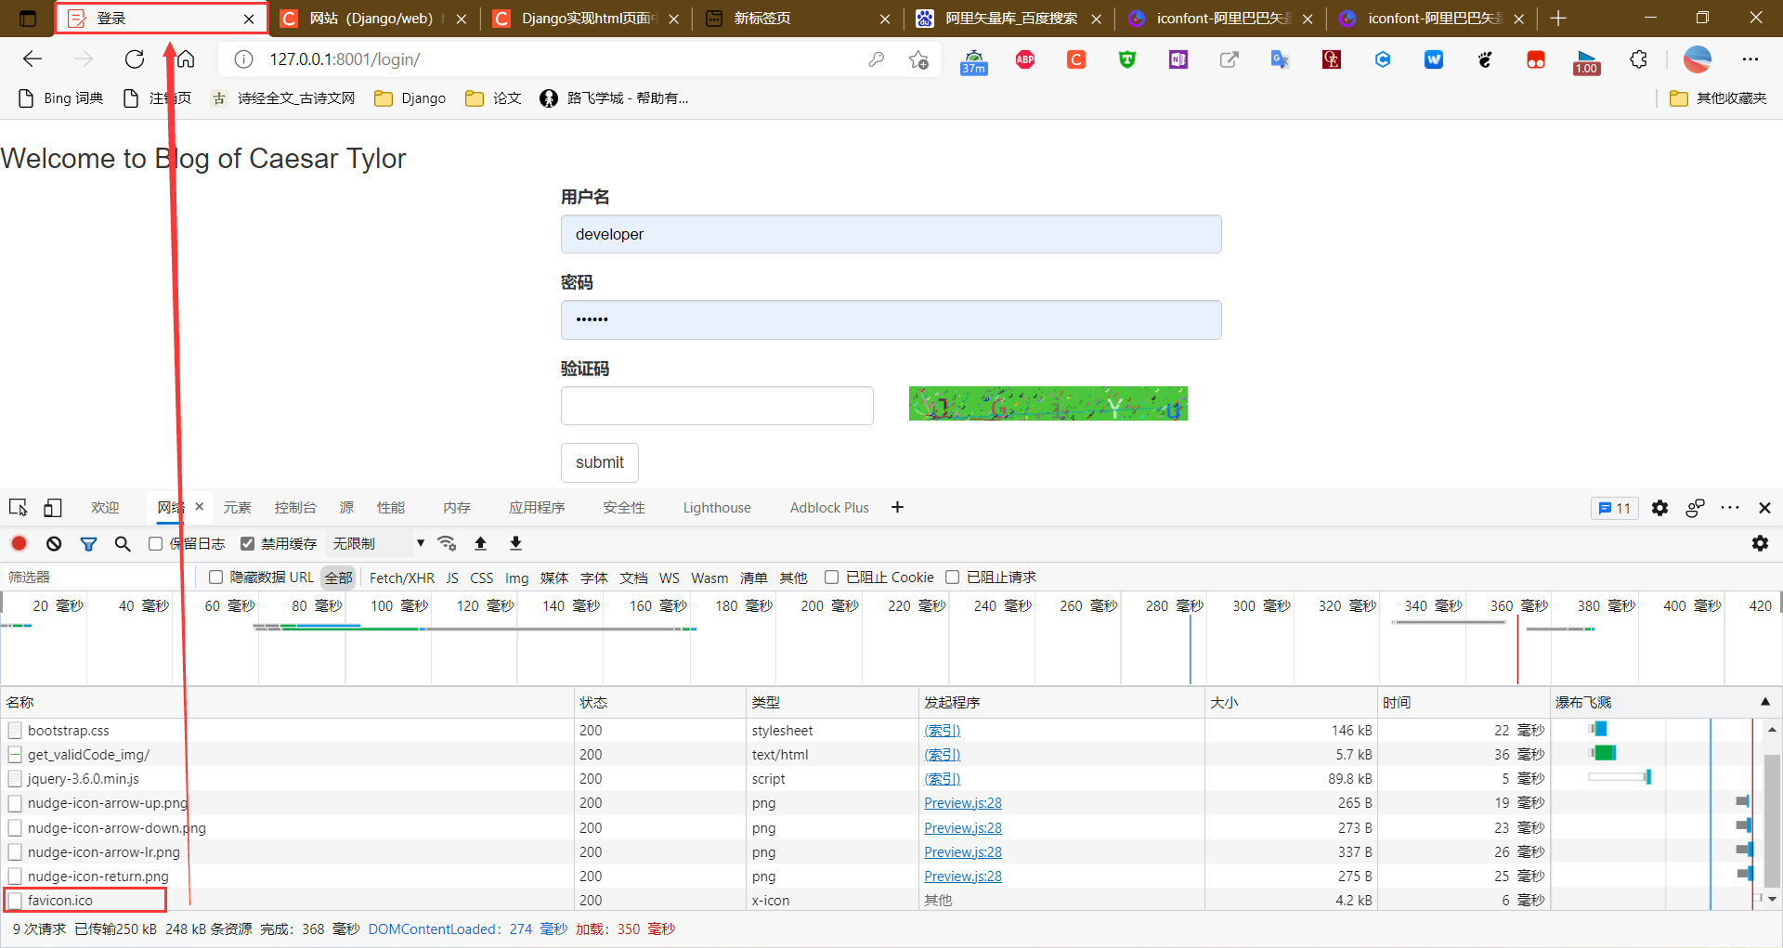Click the saved password key icon
Image resolution: width=1783 pixels, height=948 pixels.
coord(876,59)
